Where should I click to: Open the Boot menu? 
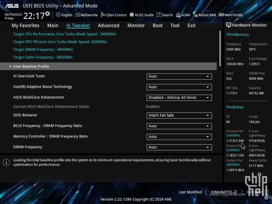point(157,25)
